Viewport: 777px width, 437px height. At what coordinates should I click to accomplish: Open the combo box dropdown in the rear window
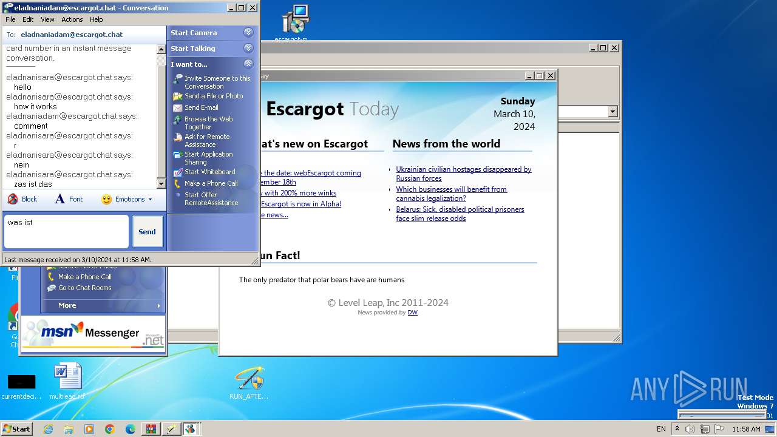pyautogui.click(x=612, y=112)
